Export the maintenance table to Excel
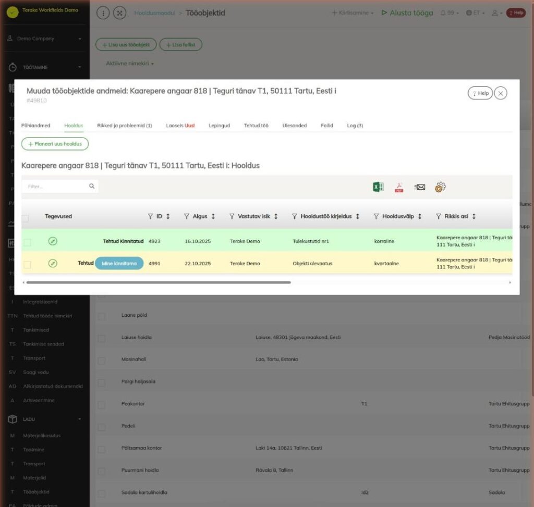This screenshot has height=507, width=534. click(x=378, y=187)
